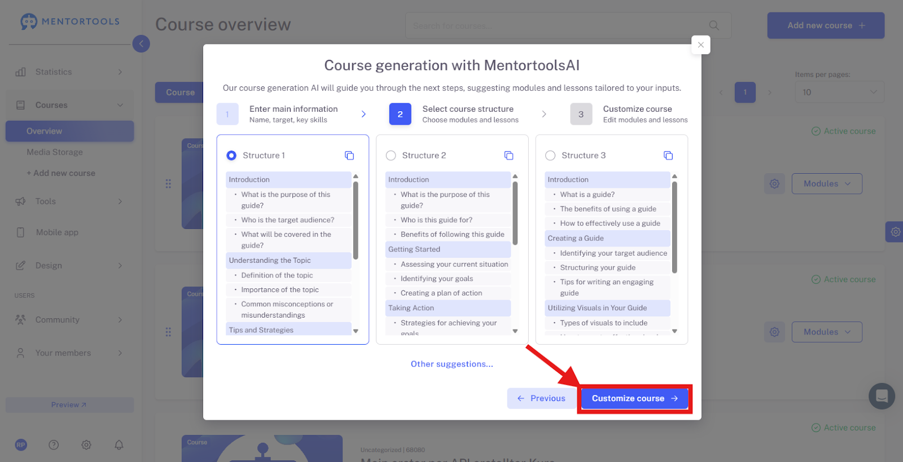903x462 pixels.
Task: Click the Mobile app phone icon
Action: click(21, 232)
